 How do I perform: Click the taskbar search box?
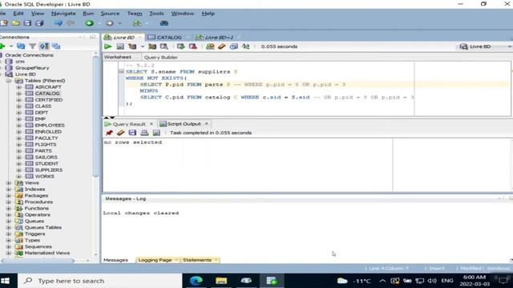(99, 281)
